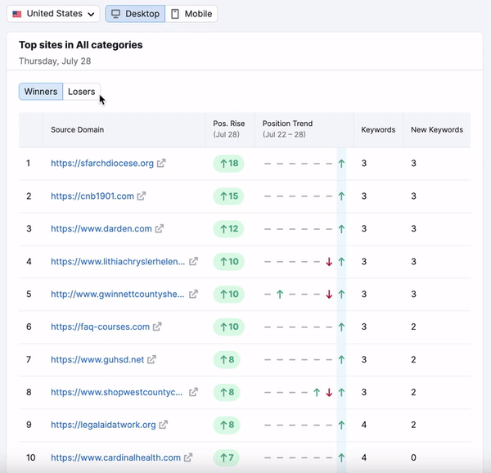The image size is (491, 473).
Task: Open external link icon for faq-courses.com
Action: click(x=157, y=327)
